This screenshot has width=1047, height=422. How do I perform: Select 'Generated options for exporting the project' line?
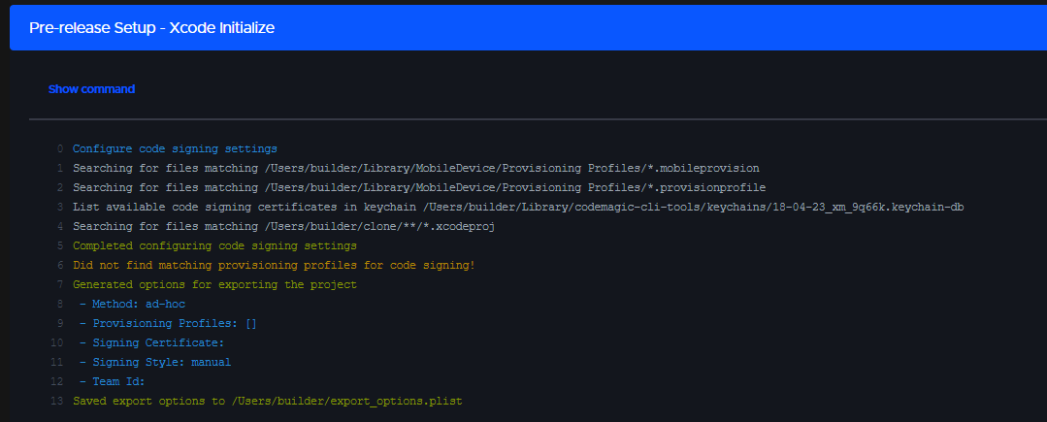214,285
